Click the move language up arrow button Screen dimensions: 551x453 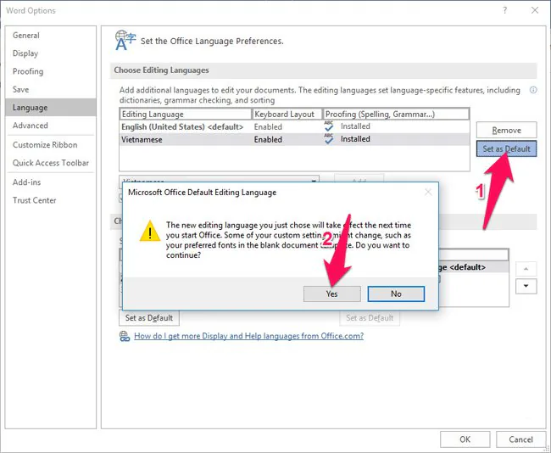coord(526,269)
